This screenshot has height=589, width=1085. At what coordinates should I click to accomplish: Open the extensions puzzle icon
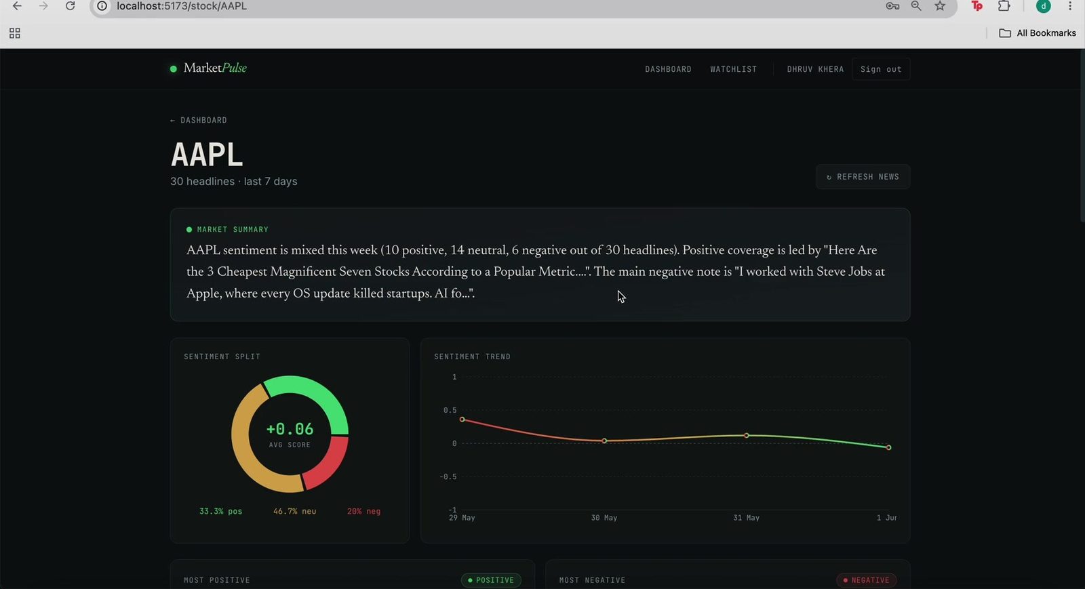pos(1004,6)
